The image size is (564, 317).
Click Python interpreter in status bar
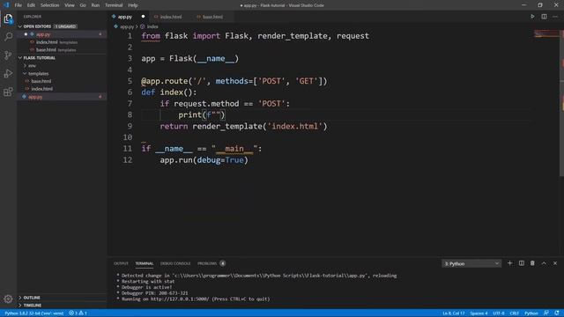pyautogui.click(x=34, y=313)
